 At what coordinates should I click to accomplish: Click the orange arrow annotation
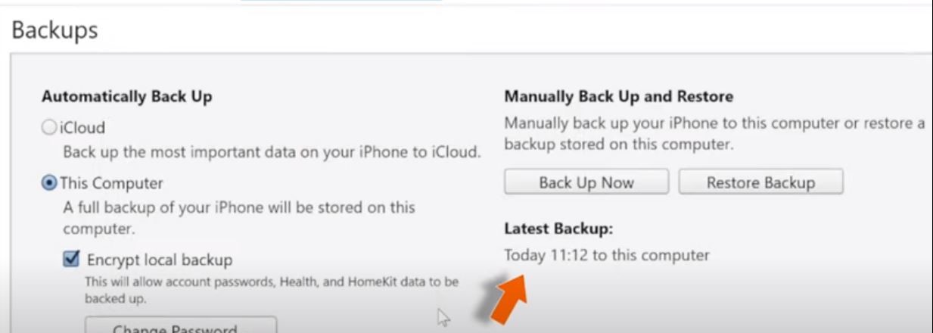pyautogui.click(x=502, y=300)
